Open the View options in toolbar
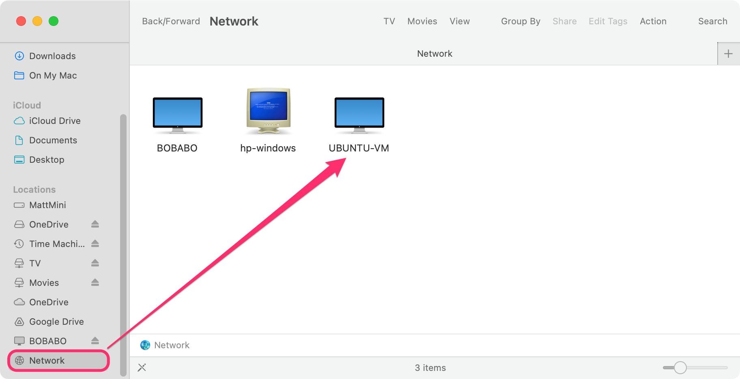This screenshot has width=740, height=379. [x=459, y=21]
